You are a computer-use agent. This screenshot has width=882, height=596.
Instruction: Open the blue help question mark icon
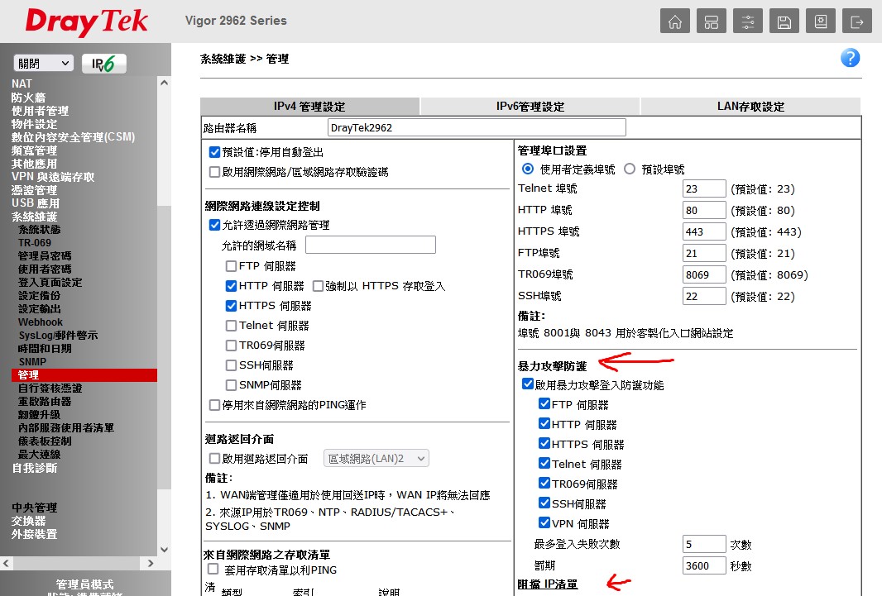coord(850,58)
